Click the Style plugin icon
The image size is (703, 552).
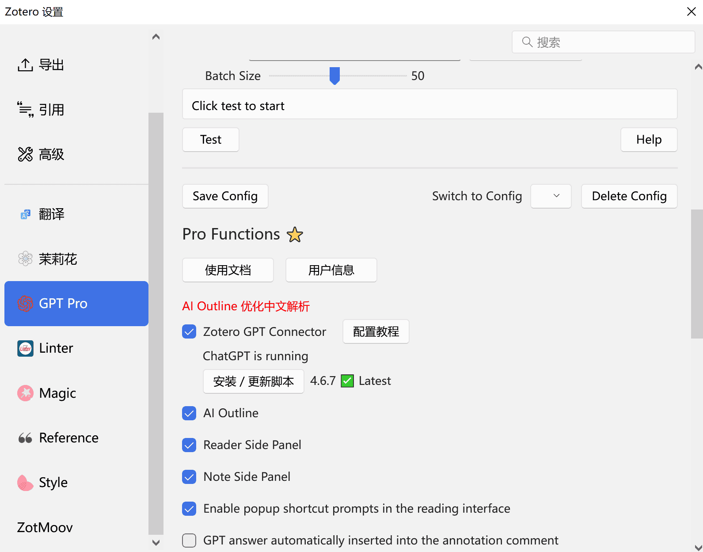[25, 483]
